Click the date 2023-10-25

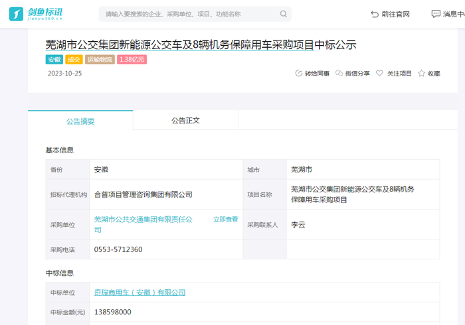[64, 74]
